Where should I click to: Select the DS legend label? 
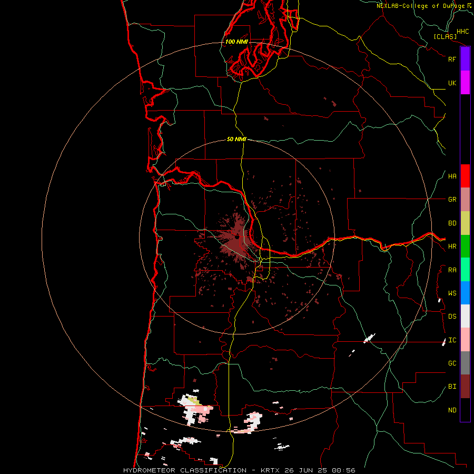pyautogui.click(x=452, y=317)
